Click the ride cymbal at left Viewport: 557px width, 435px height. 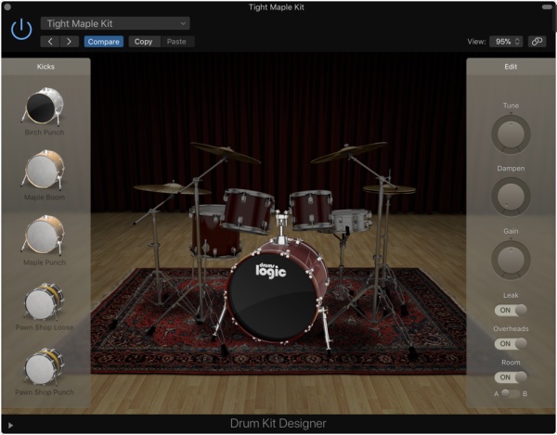tap(172, 189)
